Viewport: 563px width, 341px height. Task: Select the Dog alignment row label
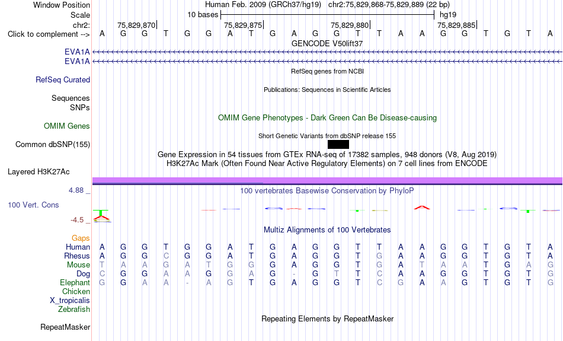pyautogui.click(x=84, y=274)
